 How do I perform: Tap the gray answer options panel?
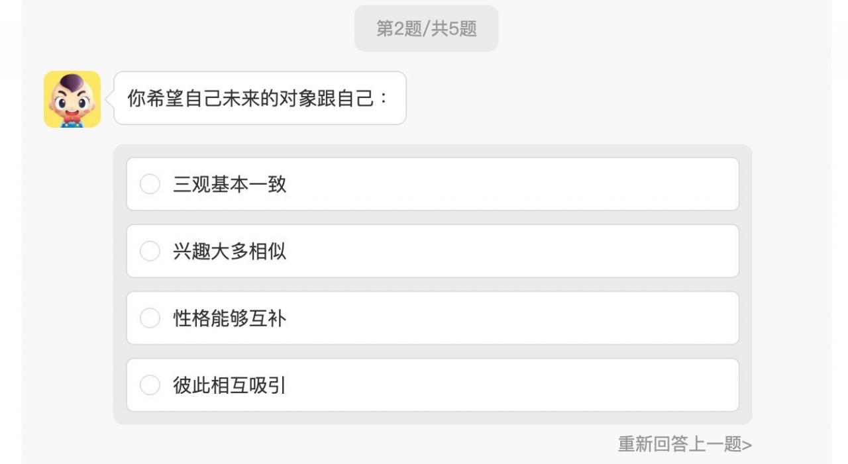432,285
